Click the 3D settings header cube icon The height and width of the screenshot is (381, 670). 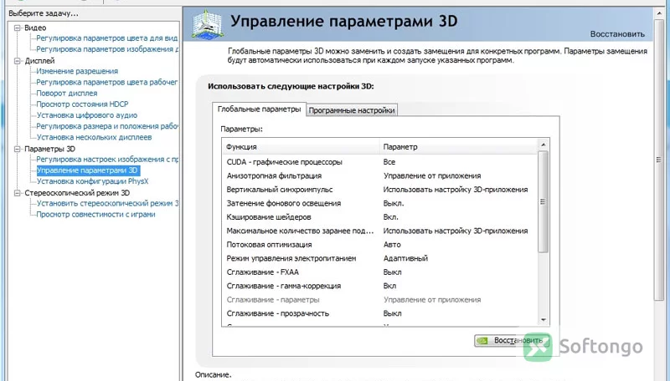point(207,25)
